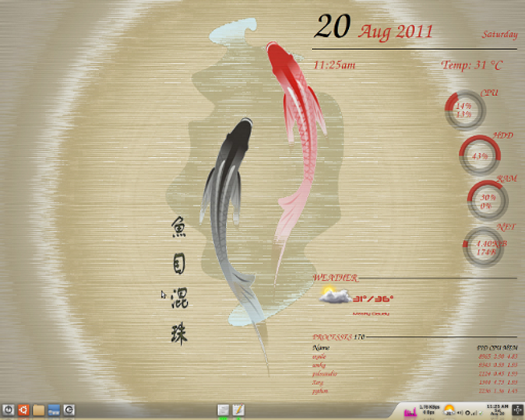The image size is (525, 420).
Task: Click the network speed text in tray
Action: [x=429, y=410]
